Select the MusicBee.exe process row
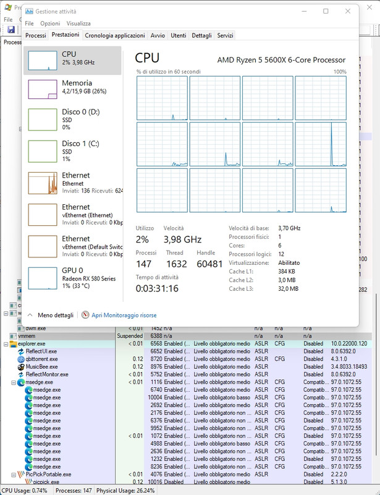The width and height of the screenshot is (380, 495). point(188,367)
